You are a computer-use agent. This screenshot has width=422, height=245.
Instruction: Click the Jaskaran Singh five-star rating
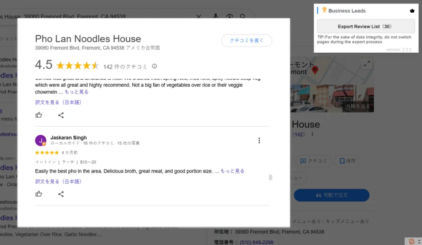point(47,153)
